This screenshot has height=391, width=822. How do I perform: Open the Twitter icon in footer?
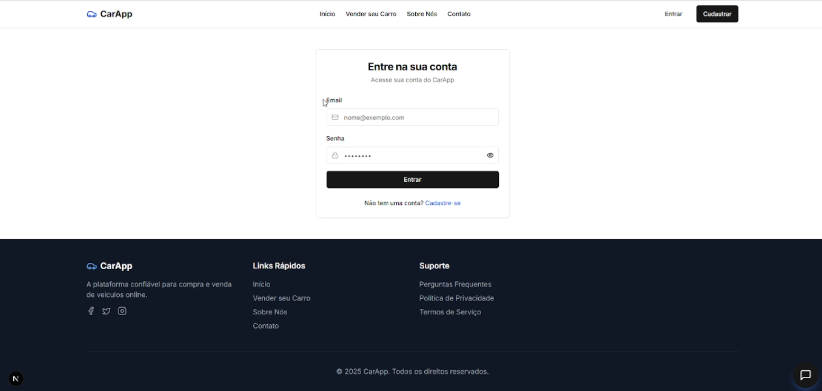[106, 311]
